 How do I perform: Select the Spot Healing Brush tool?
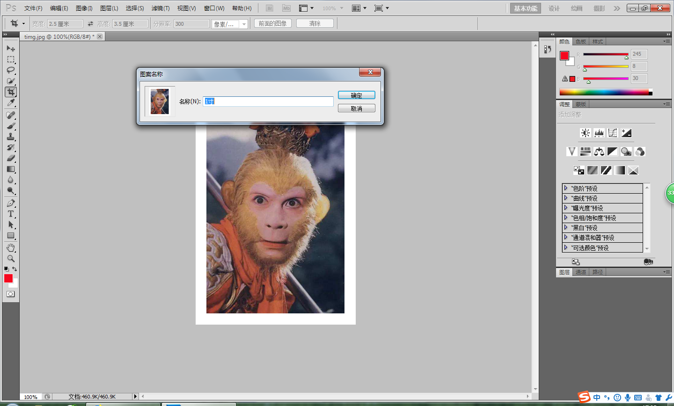click(x=11, y=115)
